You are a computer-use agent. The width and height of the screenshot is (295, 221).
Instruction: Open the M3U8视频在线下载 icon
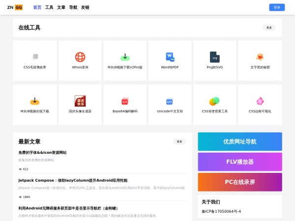coord(35,101)
